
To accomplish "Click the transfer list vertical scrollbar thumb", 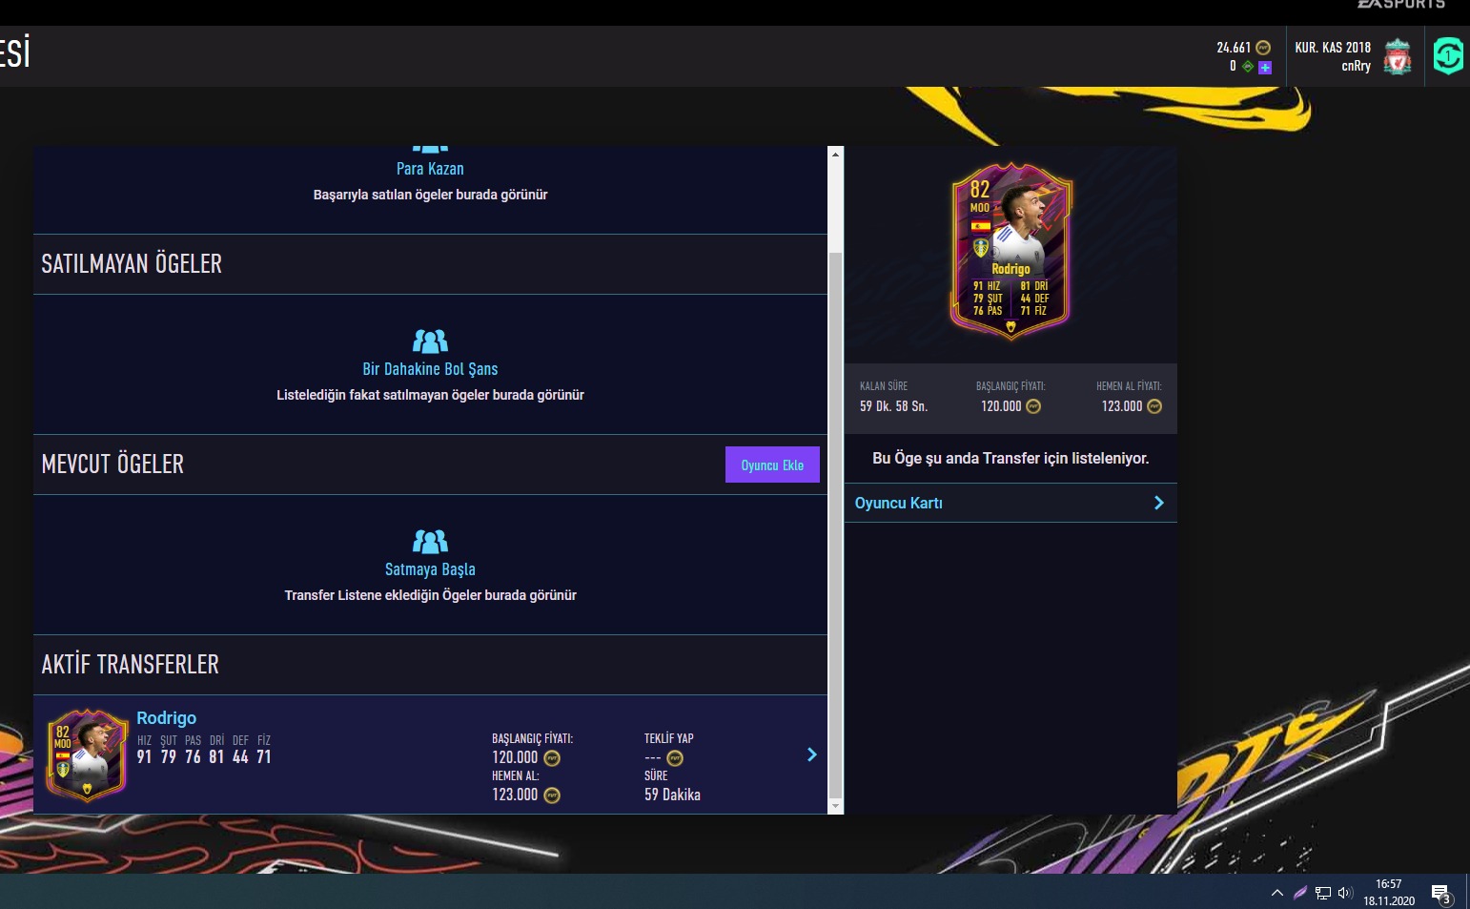I will pyautogui.click(x=836, y=525).
